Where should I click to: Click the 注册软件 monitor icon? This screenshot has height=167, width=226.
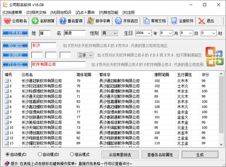point(174,21)
